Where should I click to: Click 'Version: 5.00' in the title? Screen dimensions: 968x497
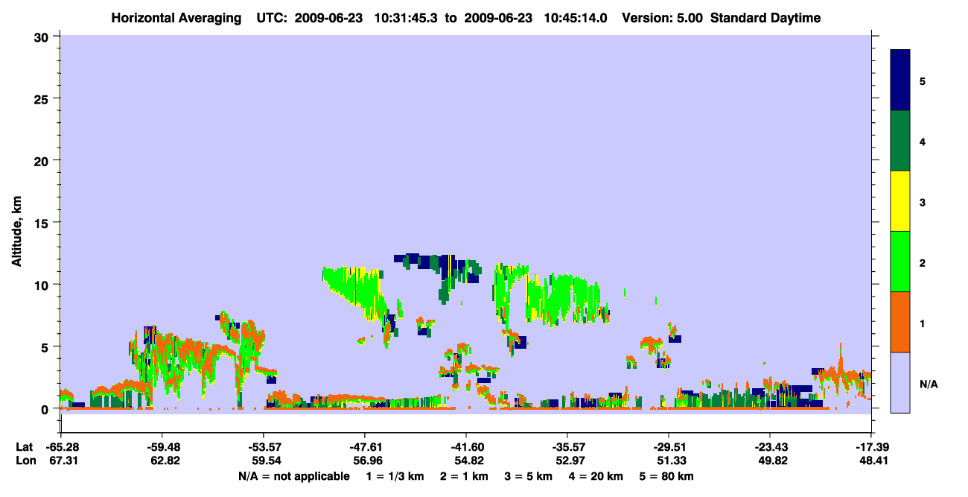point(663,18)
